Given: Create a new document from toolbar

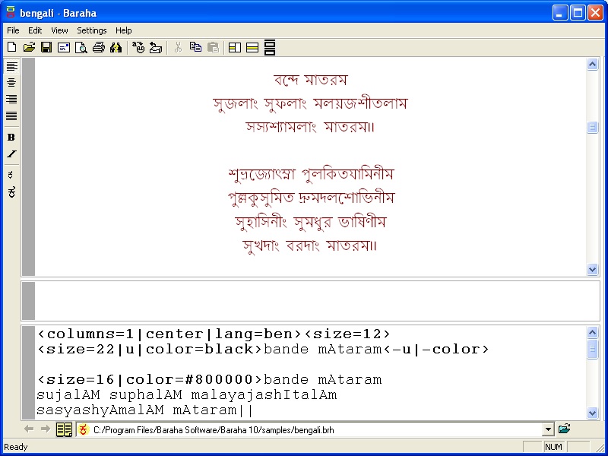Looking at the screenshot, I should 12,47.
